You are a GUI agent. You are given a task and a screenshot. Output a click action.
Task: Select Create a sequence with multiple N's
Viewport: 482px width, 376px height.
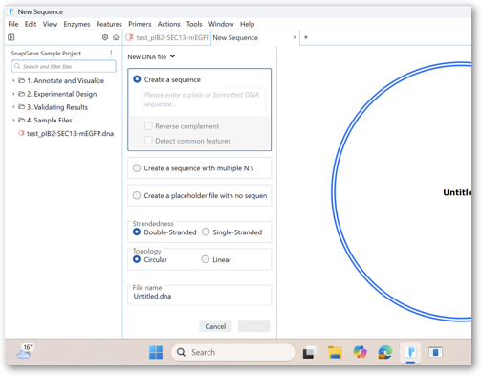coord(137,168)
